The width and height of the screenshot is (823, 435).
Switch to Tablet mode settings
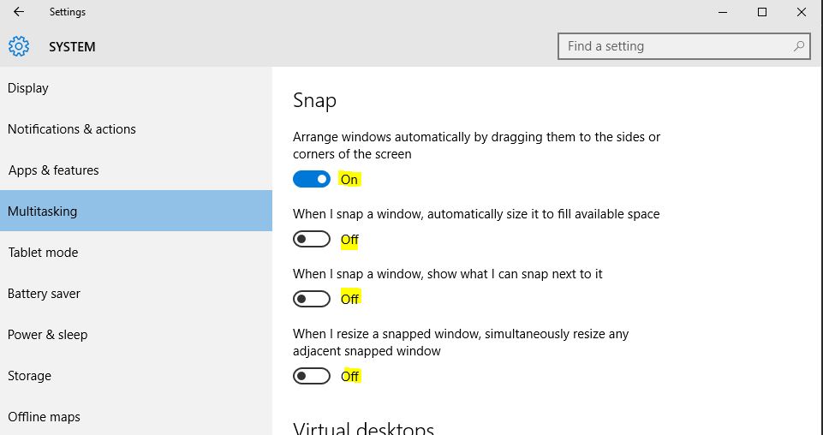pos(43,253)
